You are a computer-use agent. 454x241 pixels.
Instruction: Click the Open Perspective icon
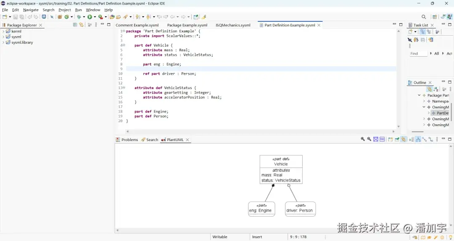pos(435,17)
